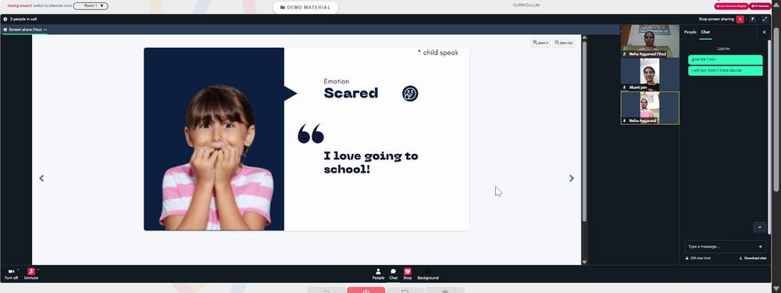Click screen share scrollbar down arrow
This screenshot has width=781, height=293.
click(x=585, y=262)
